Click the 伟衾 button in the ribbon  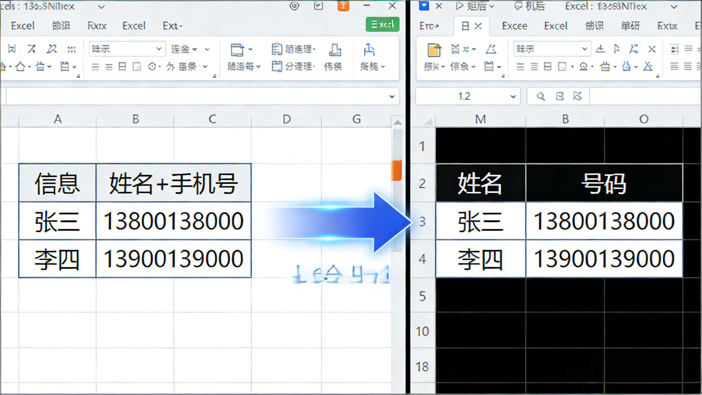pos(335,66)
